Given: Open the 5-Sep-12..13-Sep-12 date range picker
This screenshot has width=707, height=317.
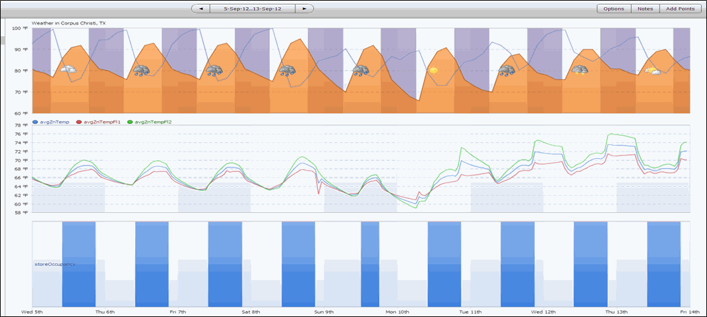Looking at the screenshot, I should [252, 9].
